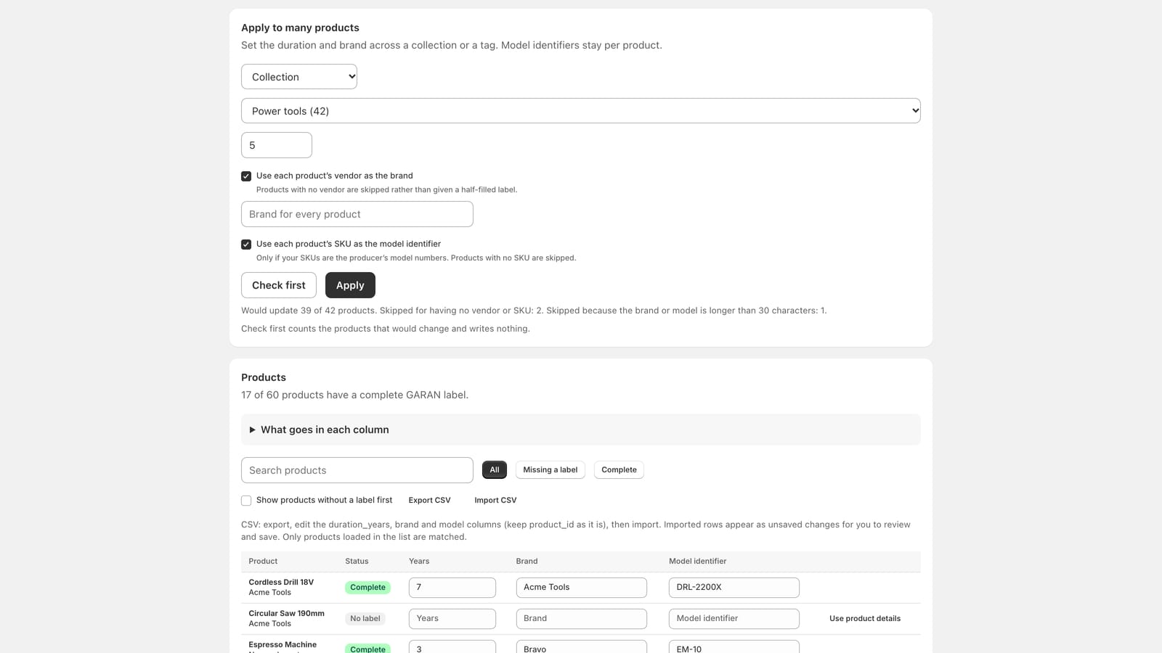
Task: Click the empty Years field for Circular Saw 190mm
Action: pyautogui.click(x=452, y=619)
